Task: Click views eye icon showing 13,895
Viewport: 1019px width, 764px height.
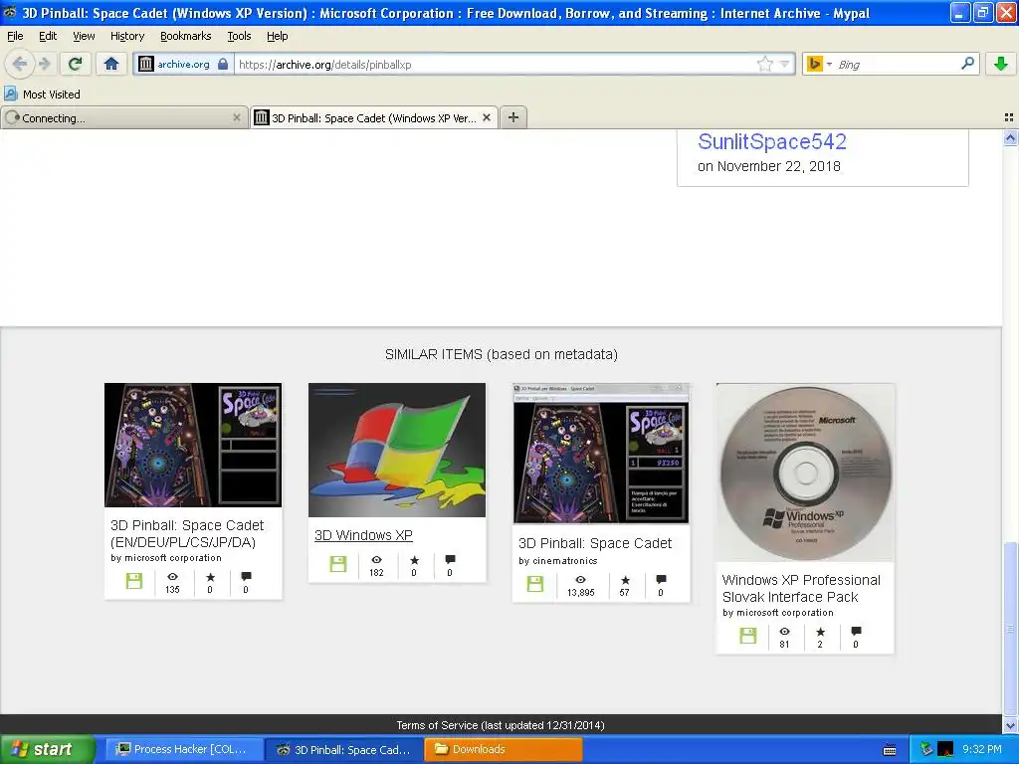Action: pyautogui.click(x=580, y=580)
